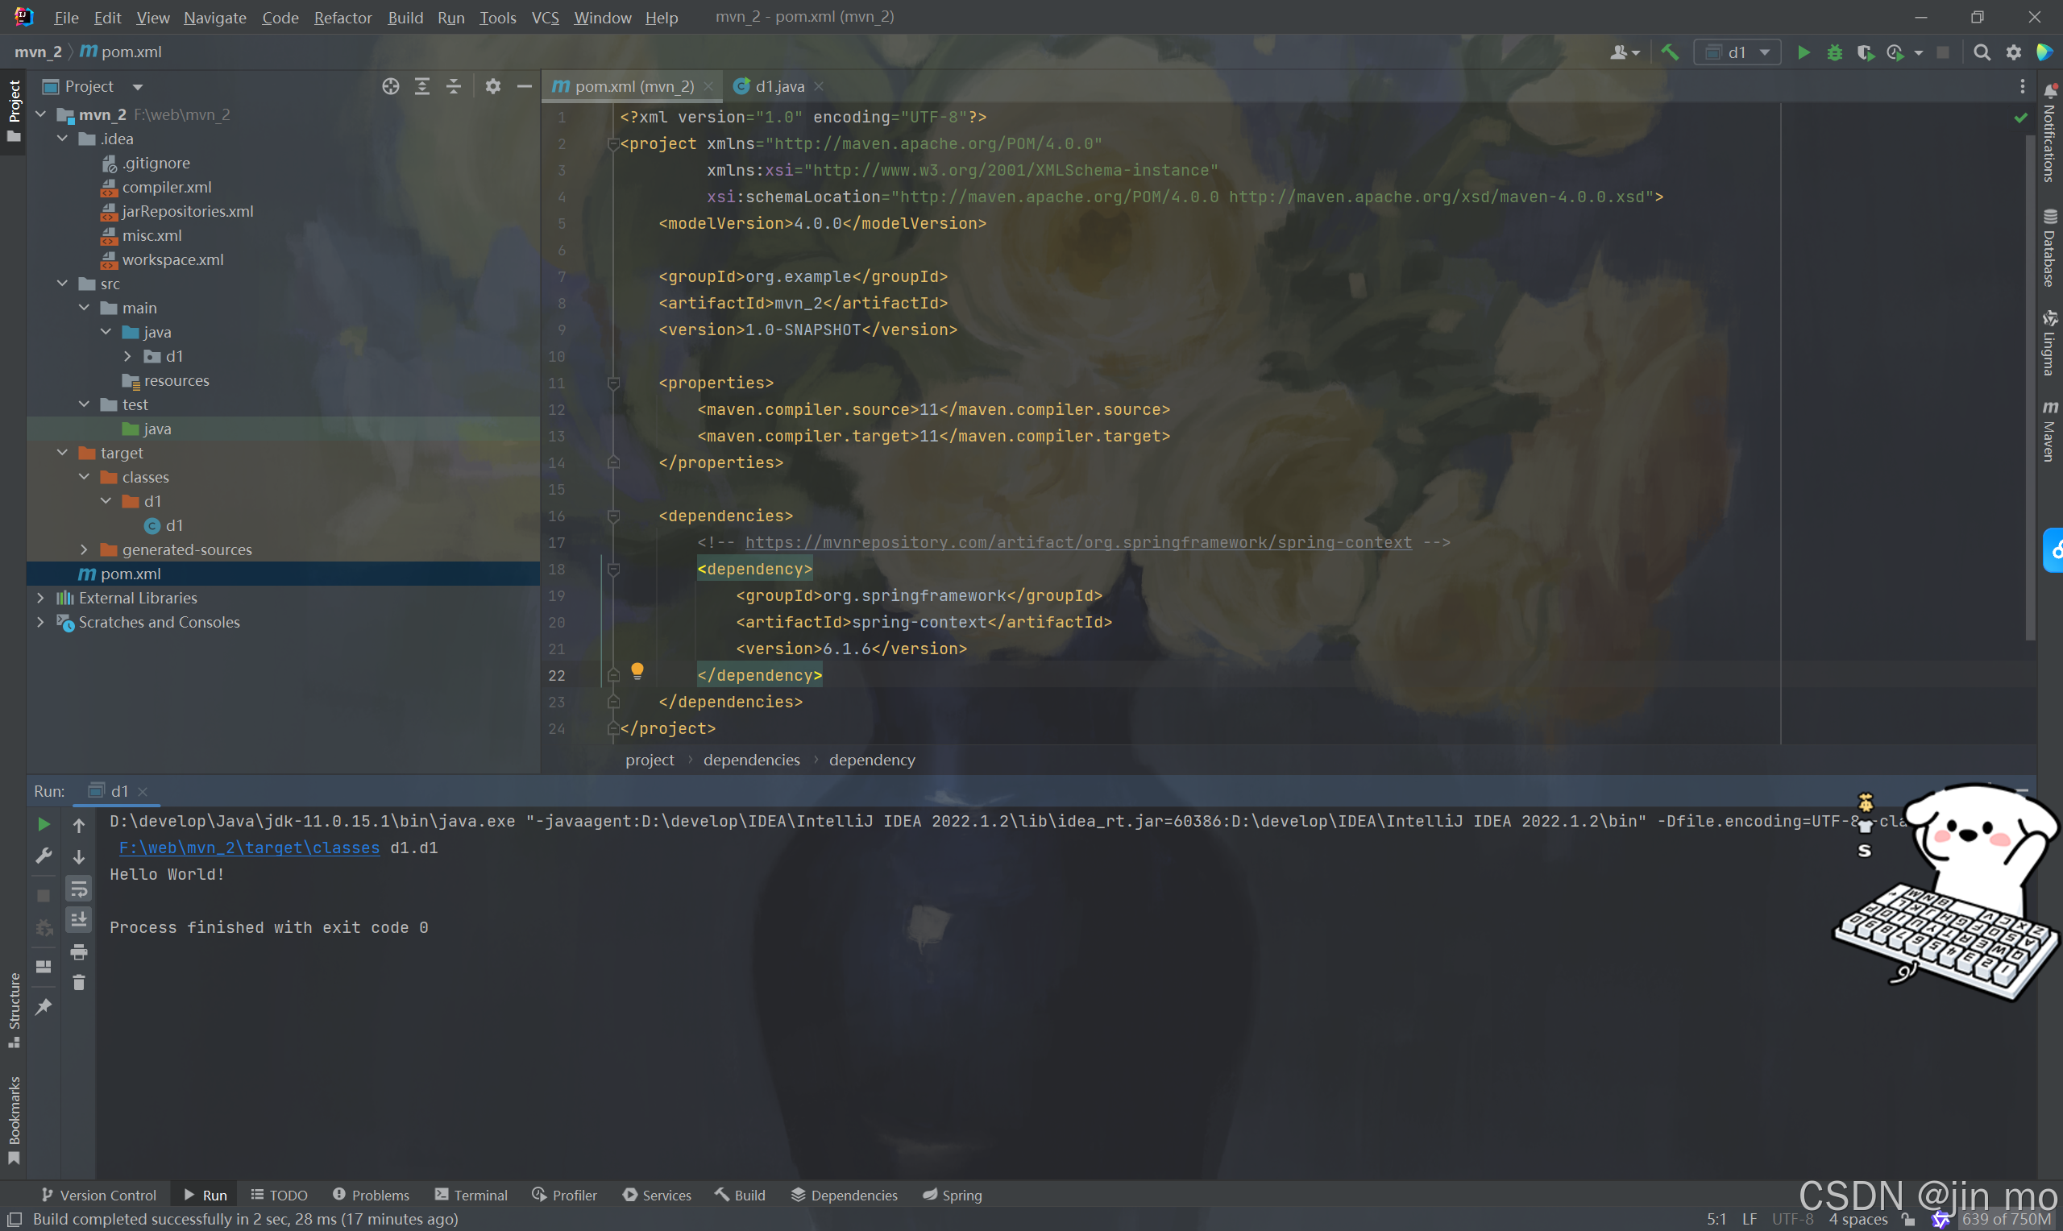
Task: Click the Debug bug icon in toolbar
Action: point(1835,52)
